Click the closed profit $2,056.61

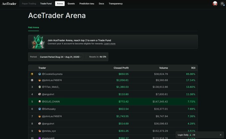(122, 80)
